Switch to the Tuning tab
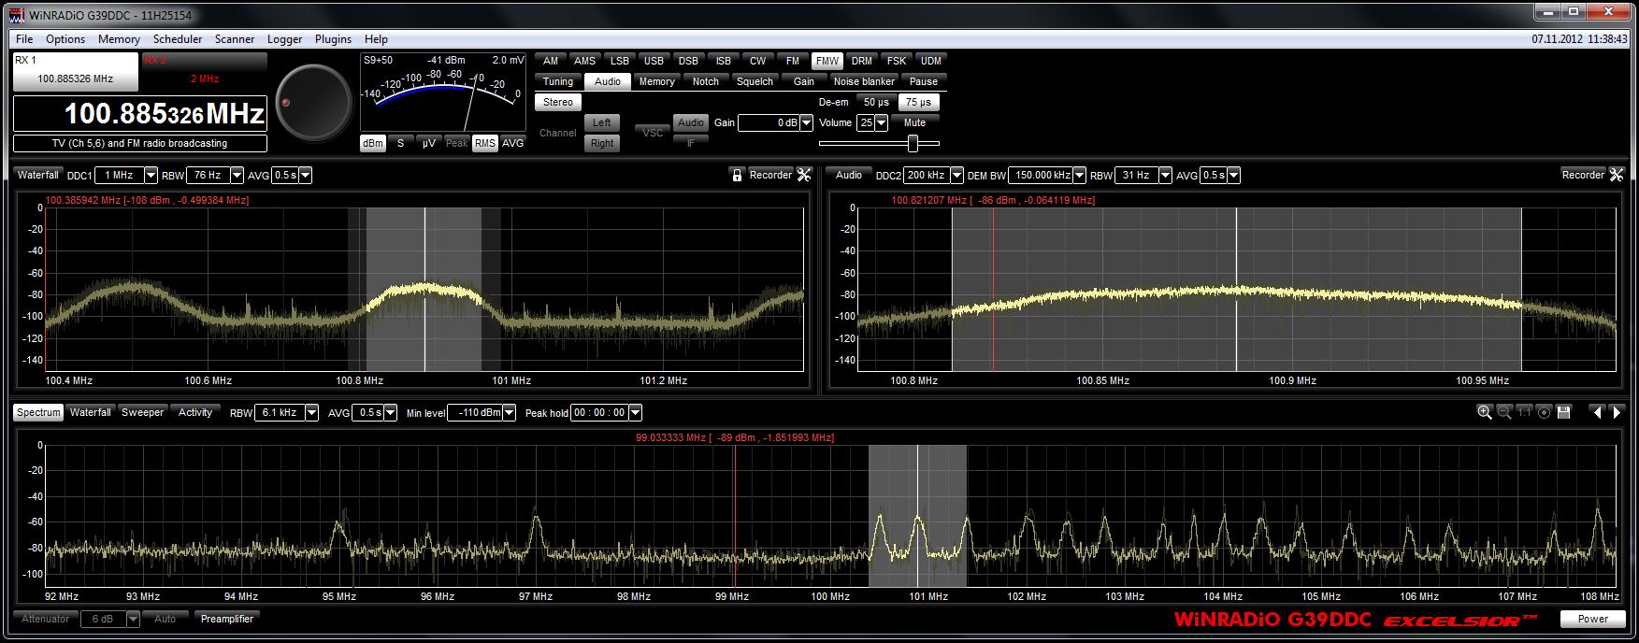Screen dimensions: 1639x643 coord(558,81)
